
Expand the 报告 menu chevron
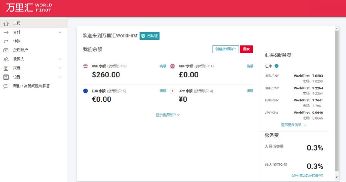(x=60, y=68)
